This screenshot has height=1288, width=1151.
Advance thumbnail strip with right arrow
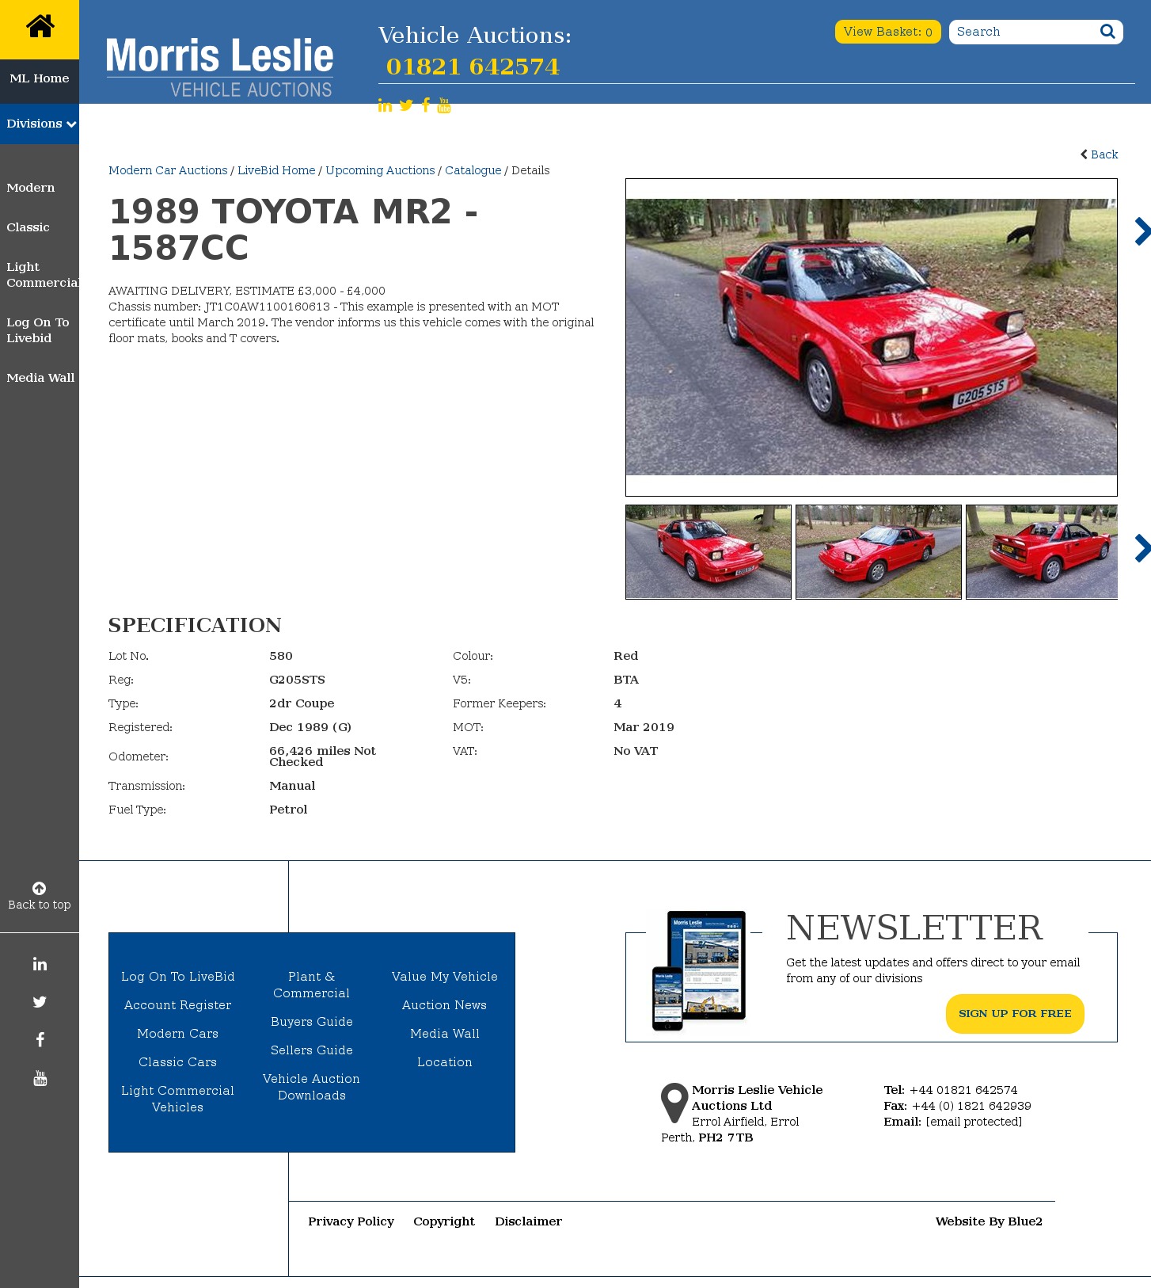tap(1142, 548)
